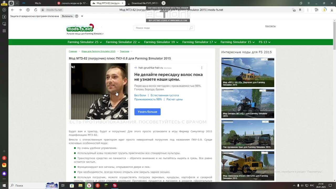Screen dimensions: 336x189
Task: Click the lock icon in the address bar
Action: [43, 10]
